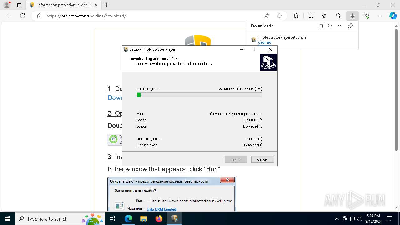Open a new browser tab
Screen dimensions: 400x225
click(107, 5)
